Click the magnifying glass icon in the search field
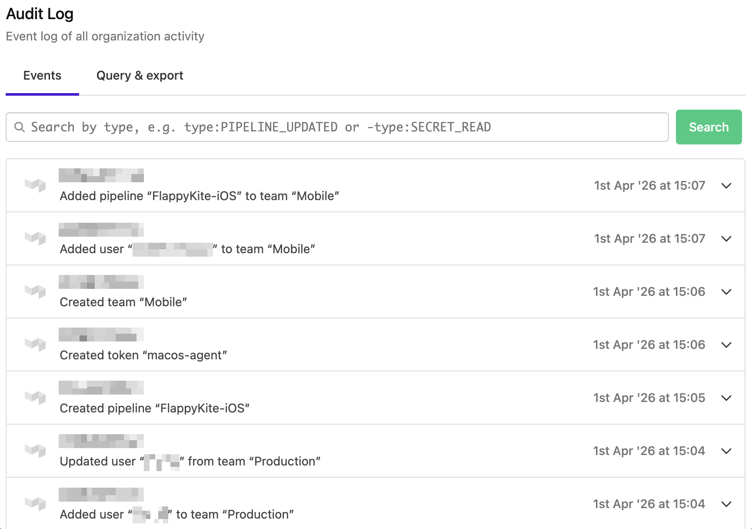The height and width of the screenshot is (529, 752). 20,127
